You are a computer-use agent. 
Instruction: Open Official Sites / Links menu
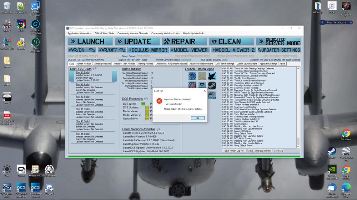pyautogui.click(x=104, y=33)
